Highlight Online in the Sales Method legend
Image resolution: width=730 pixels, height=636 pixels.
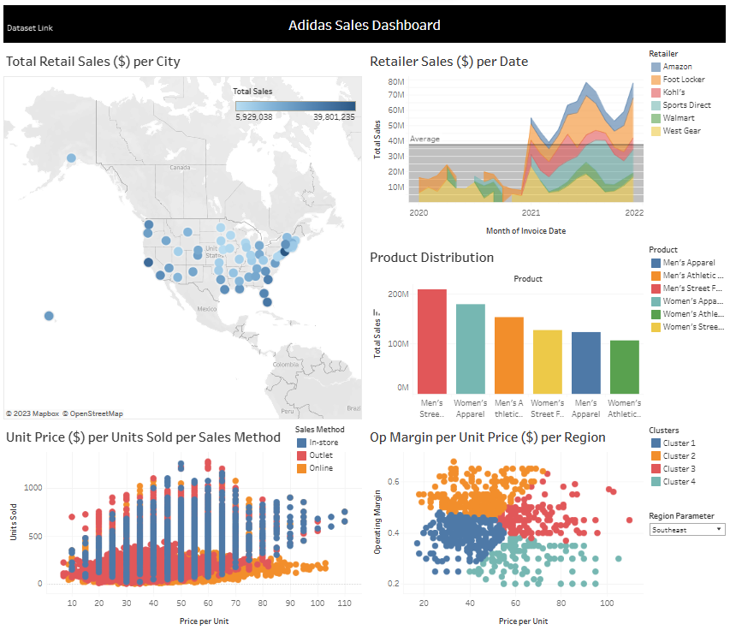(x=301, y=468)
